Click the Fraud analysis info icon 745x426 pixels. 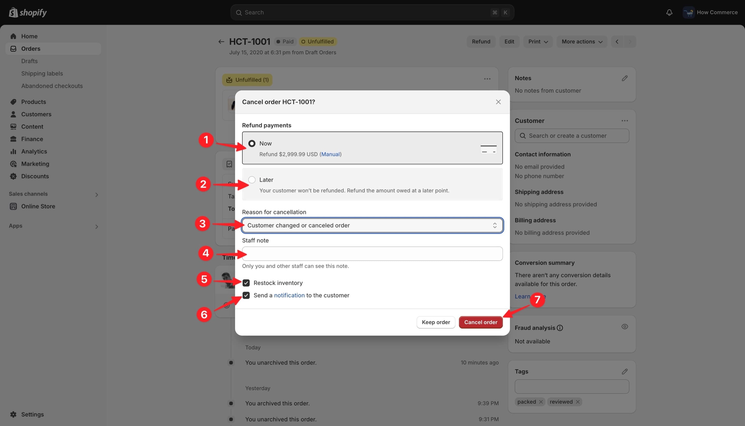click(x=560, y=328)
